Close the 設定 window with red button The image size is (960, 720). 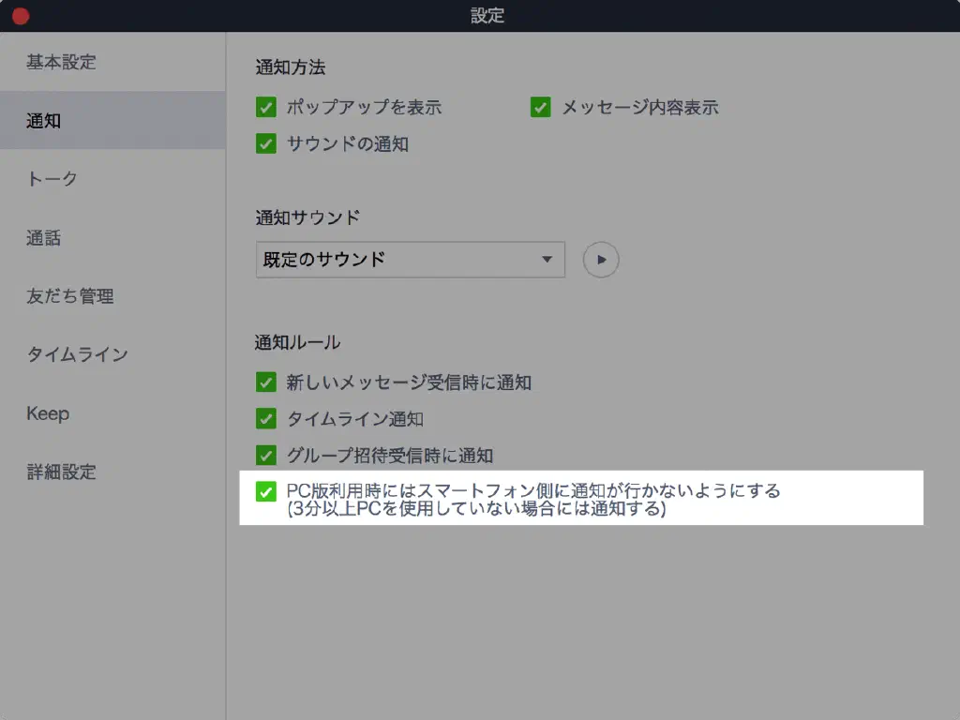(x=20, y=16)
